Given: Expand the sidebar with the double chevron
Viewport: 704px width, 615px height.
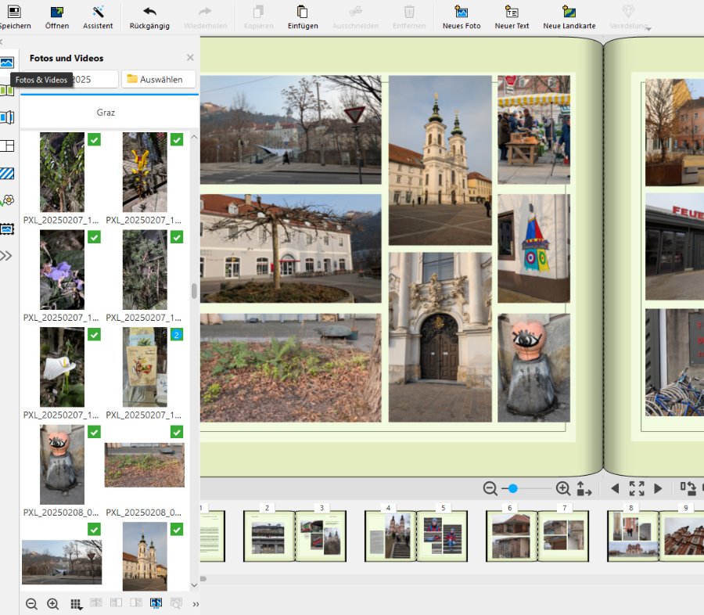Looking at the screenshot, I should click(x=7, y=255).
